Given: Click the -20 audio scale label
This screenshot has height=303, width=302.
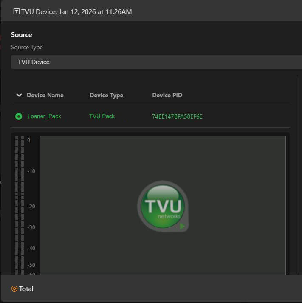Looking at the screenshot, I should pos(31,207).
